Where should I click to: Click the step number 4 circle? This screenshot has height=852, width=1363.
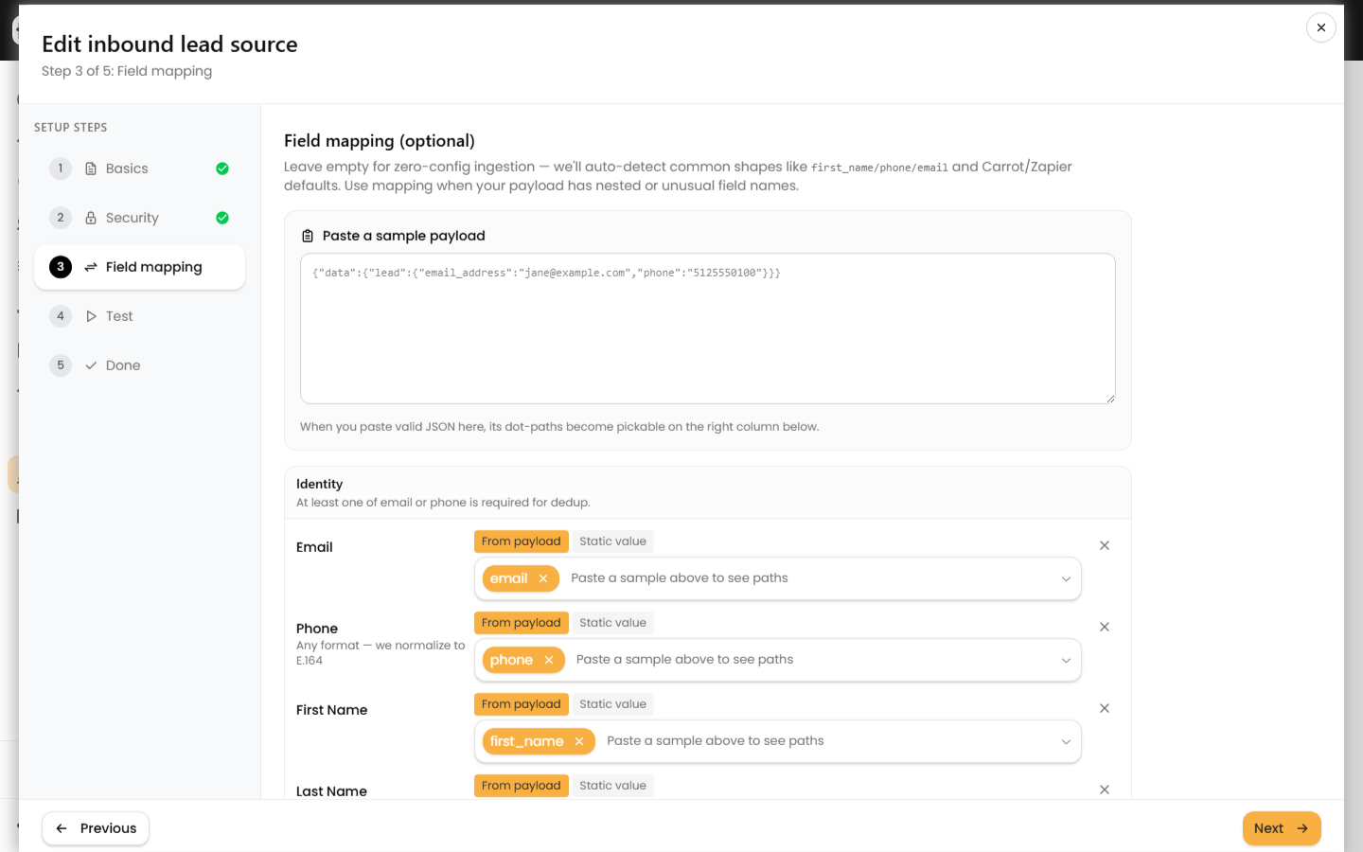click(61, 316)
